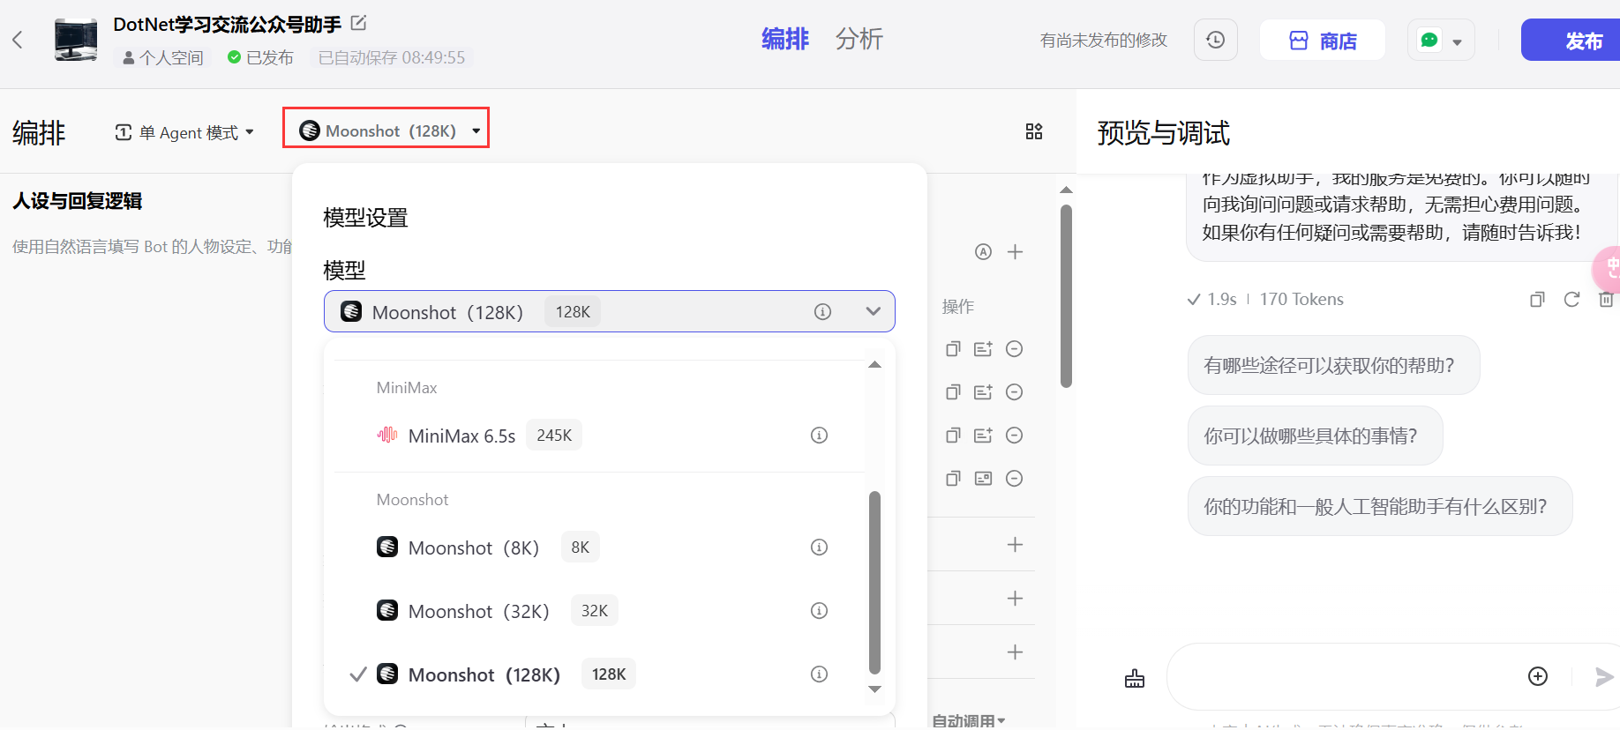This screenshot has width=1620, height=730.
Task: Open the 个人空间 workspace label
Action: [x=163, y=58]
